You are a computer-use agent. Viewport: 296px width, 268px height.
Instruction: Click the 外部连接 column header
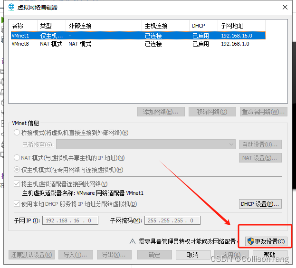[x=104, y=26]
